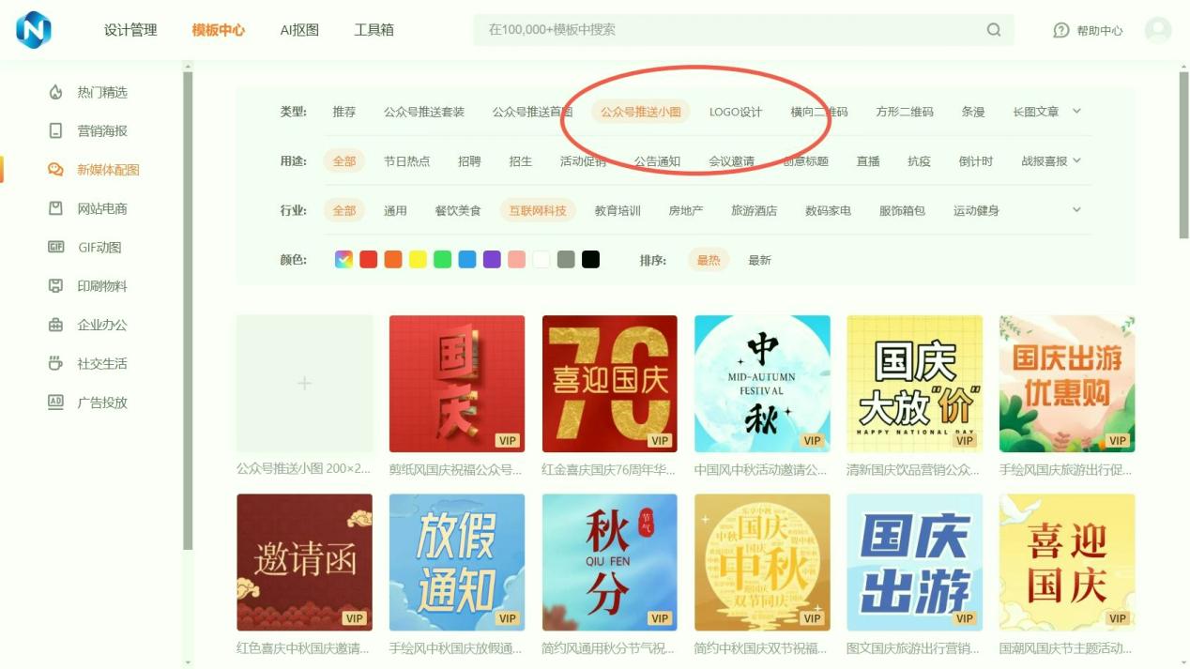This screenshot has height=669, width=1190.
Task: Expand the 类型 row with the chevron
Action: [x=1076, y=111]
